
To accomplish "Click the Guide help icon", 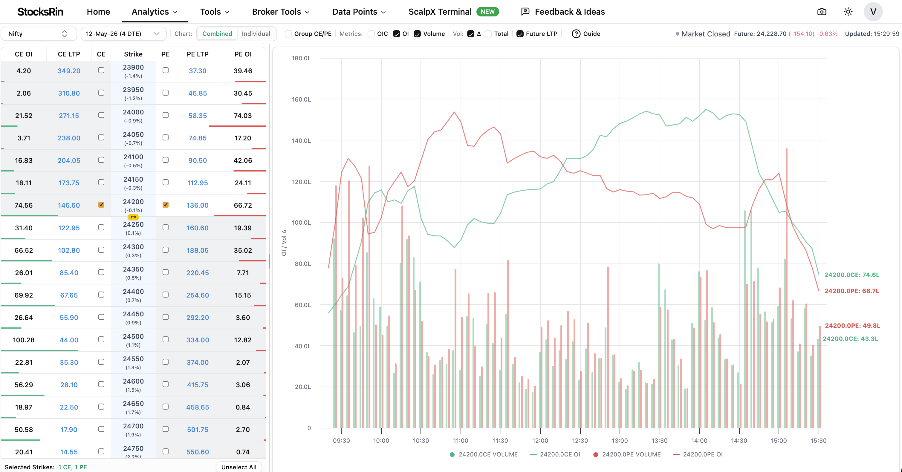I will [x=576, y=33].
